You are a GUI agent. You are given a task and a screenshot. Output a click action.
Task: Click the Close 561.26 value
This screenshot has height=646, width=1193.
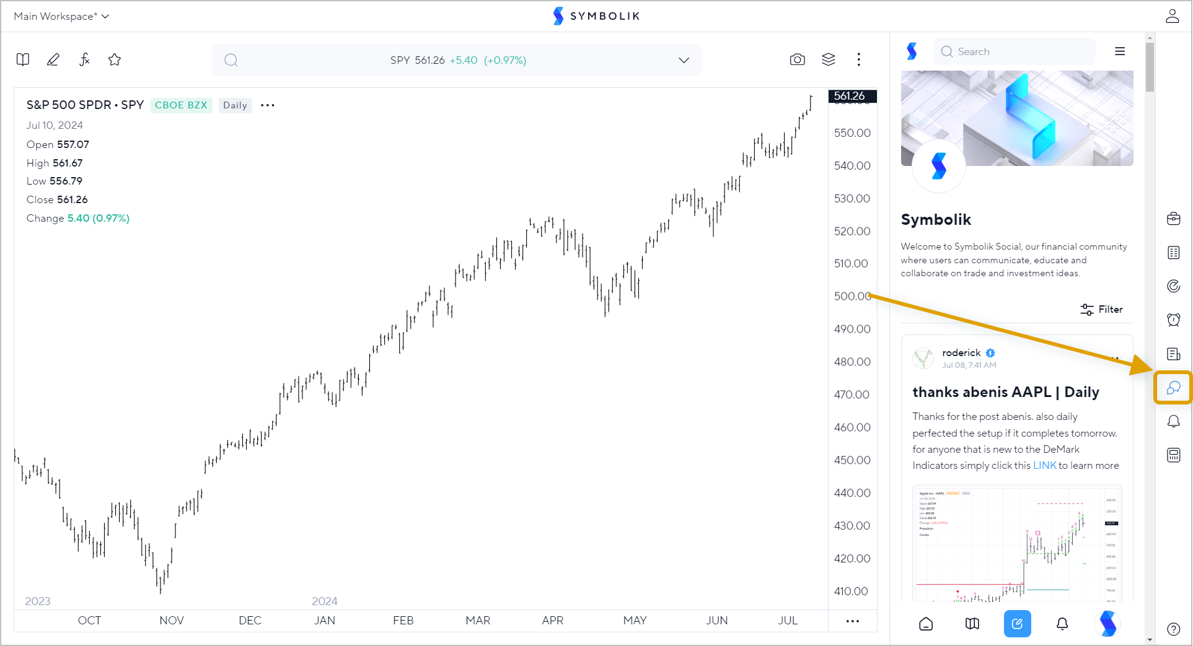point(73,199)
